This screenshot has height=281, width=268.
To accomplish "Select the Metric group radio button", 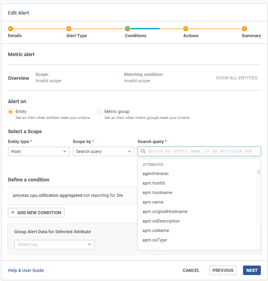I will coord(99,112).
